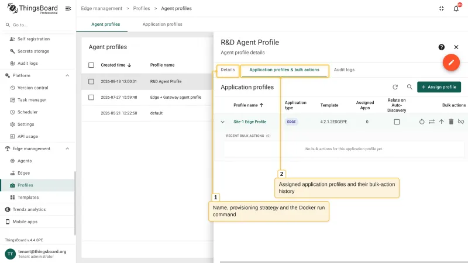Click the Assign profile button
Image resolution: width=468 pixels, height=263 pixels.
pyautogui.click(x=439, y=87)
